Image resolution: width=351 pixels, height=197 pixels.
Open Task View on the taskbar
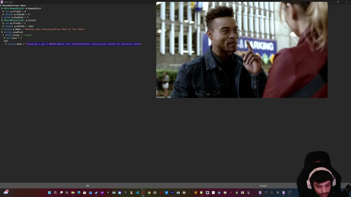point(61,193)
